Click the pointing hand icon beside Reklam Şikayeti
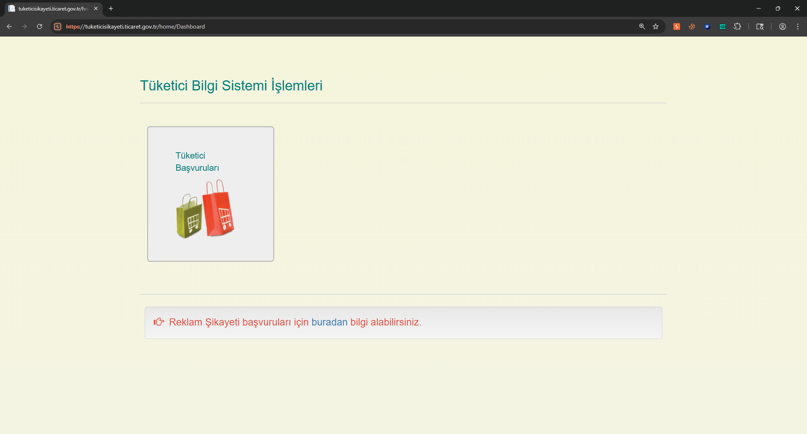The width and height of the screenshot is (807, 434). point(159,322)
